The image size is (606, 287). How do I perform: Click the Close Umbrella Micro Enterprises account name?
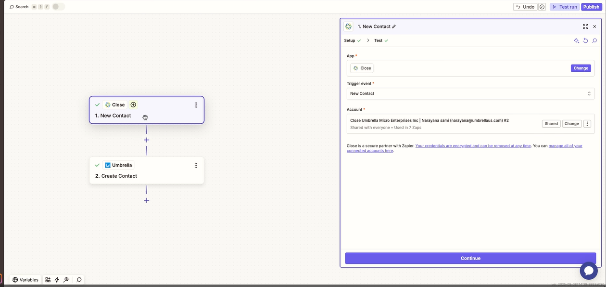(429, 120)
